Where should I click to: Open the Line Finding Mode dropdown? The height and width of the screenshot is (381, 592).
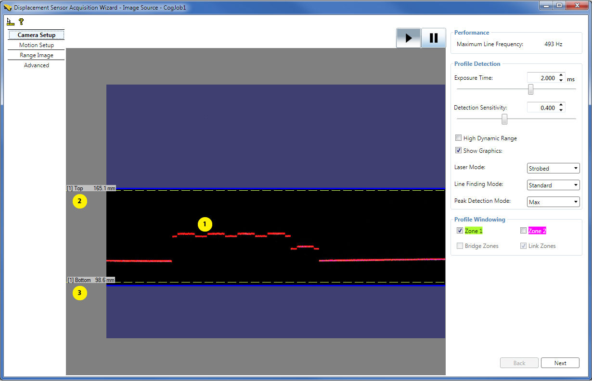[574, 184]
